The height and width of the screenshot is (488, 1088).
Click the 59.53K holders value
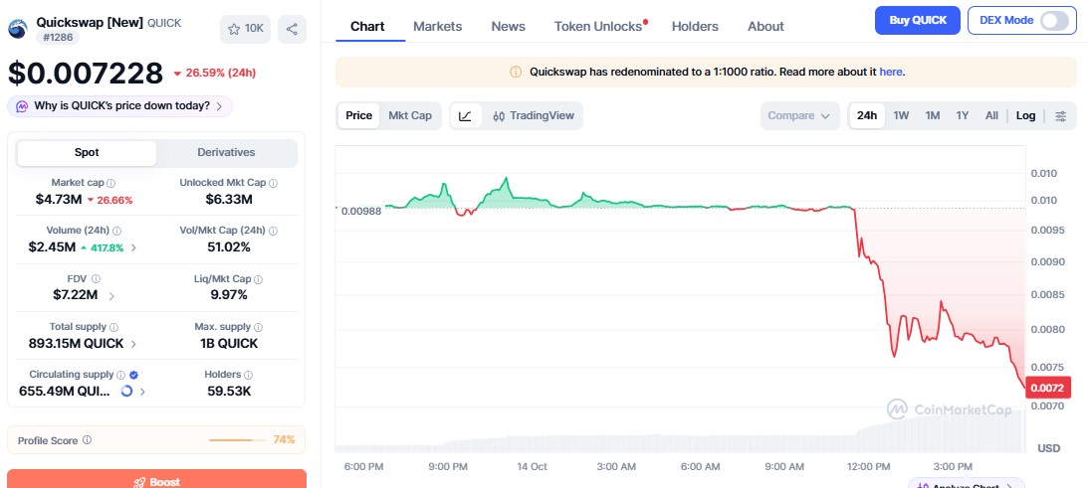(229, 391)
